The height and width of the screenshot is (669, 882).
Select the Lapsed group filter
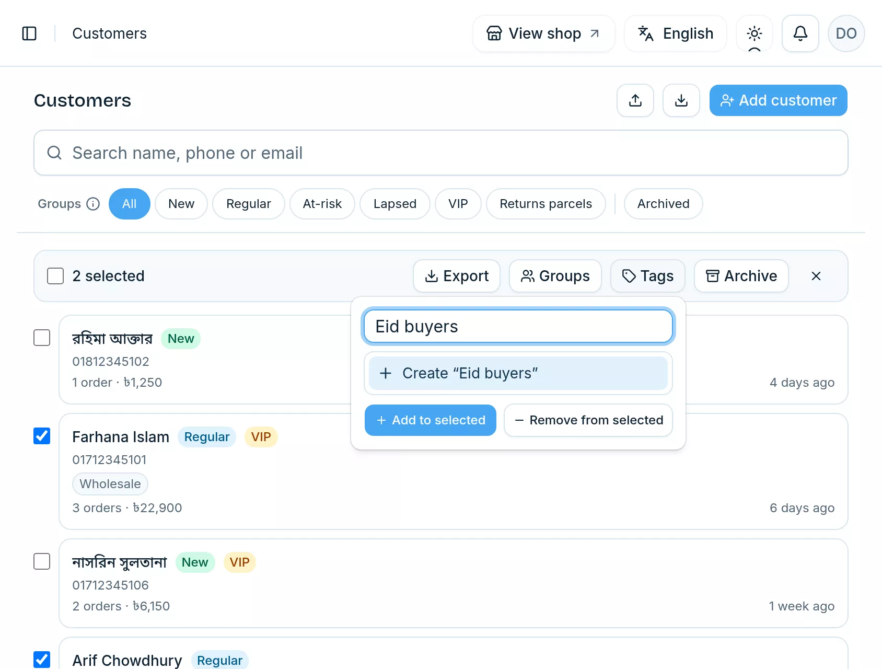(x=394, y=204)
